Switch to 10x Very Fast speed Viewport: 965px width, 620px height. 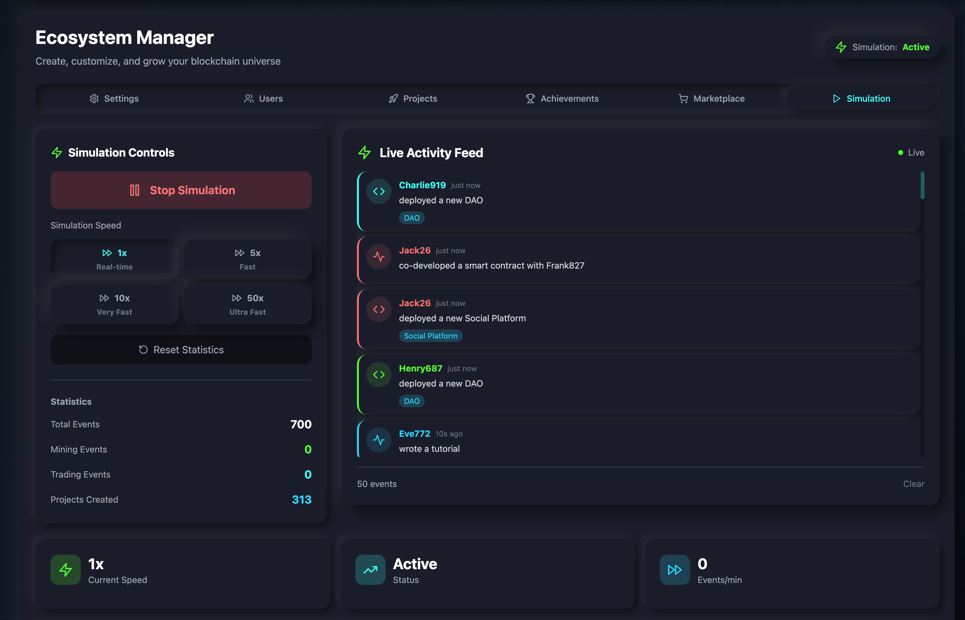coord(114,304)
